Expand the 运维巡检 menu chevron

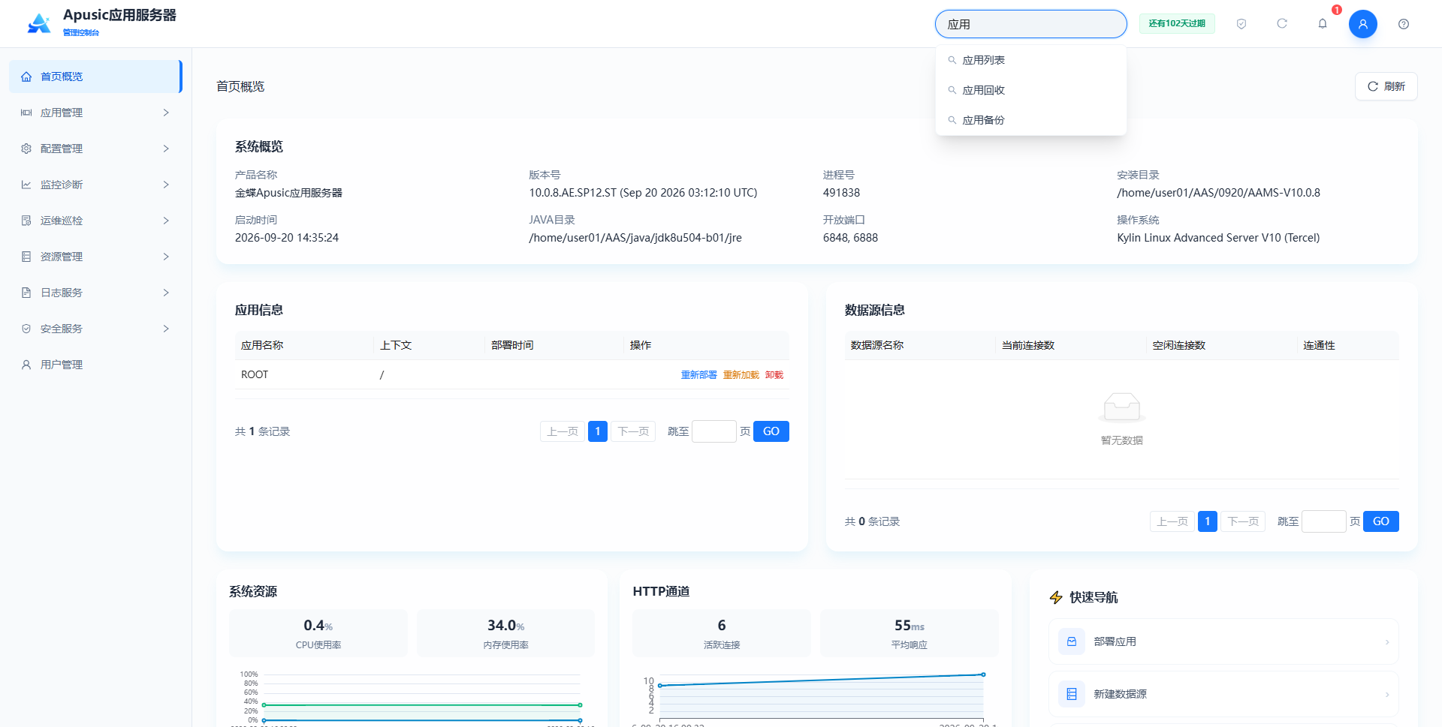(x=166, y=221)
